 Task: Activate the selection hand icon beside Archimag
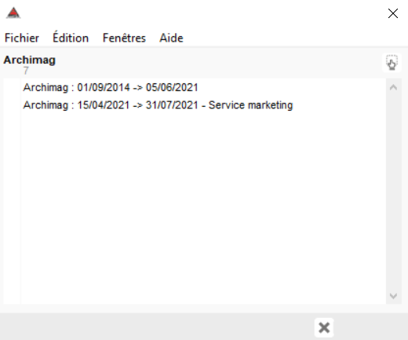tap(392, 63)
